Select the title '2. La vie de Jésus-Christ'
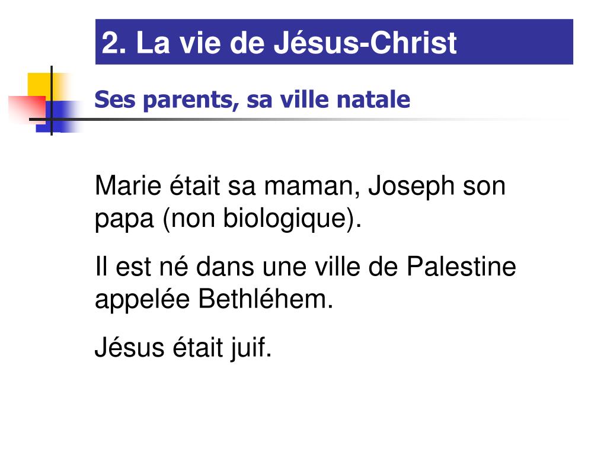Screen dimensions: 607x455 (279, 42)
